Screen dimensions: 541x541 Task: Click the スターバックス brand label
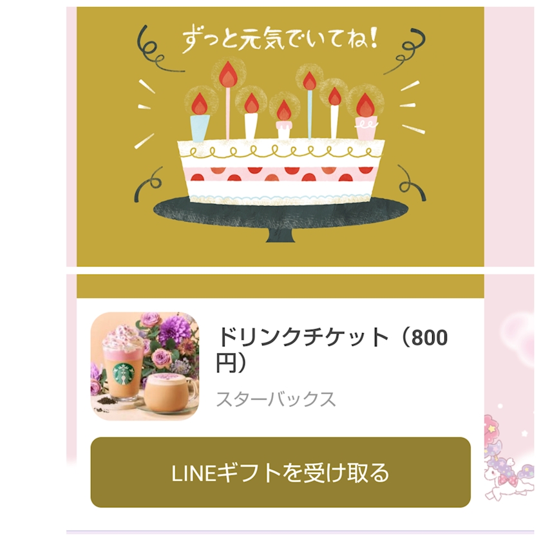point(276,399)
